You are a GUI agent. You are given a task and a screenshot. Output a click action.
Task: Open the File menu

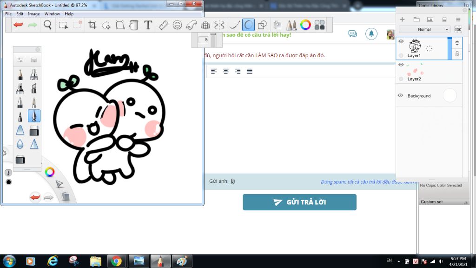point(8,14)
